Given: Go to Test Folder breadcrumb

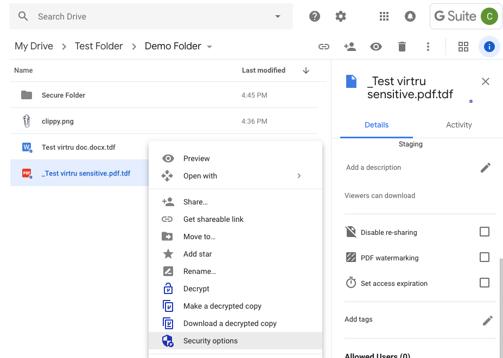Looking at the screenshot, I should [x=99, y=46].
